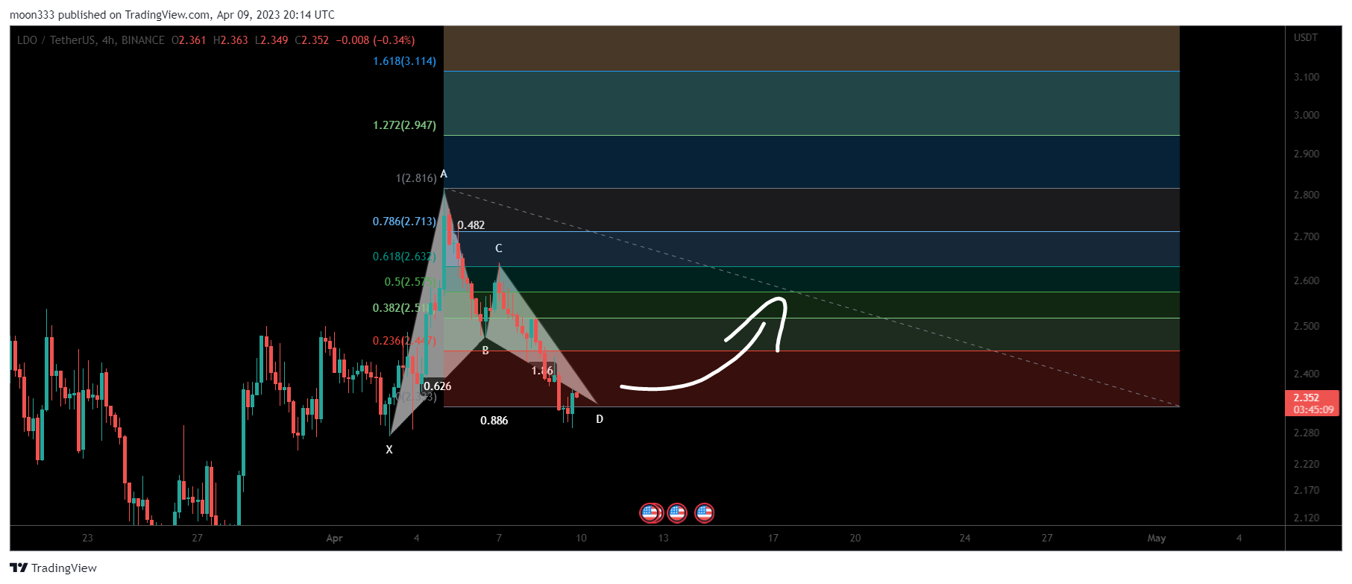This screenshot has width=1352, height=584.
Task: Click the 2.220 price axis label
Action: pyautogui.click(x=1306, y=464)
